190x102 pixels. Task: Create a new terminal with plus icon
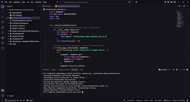pos(169,70)
